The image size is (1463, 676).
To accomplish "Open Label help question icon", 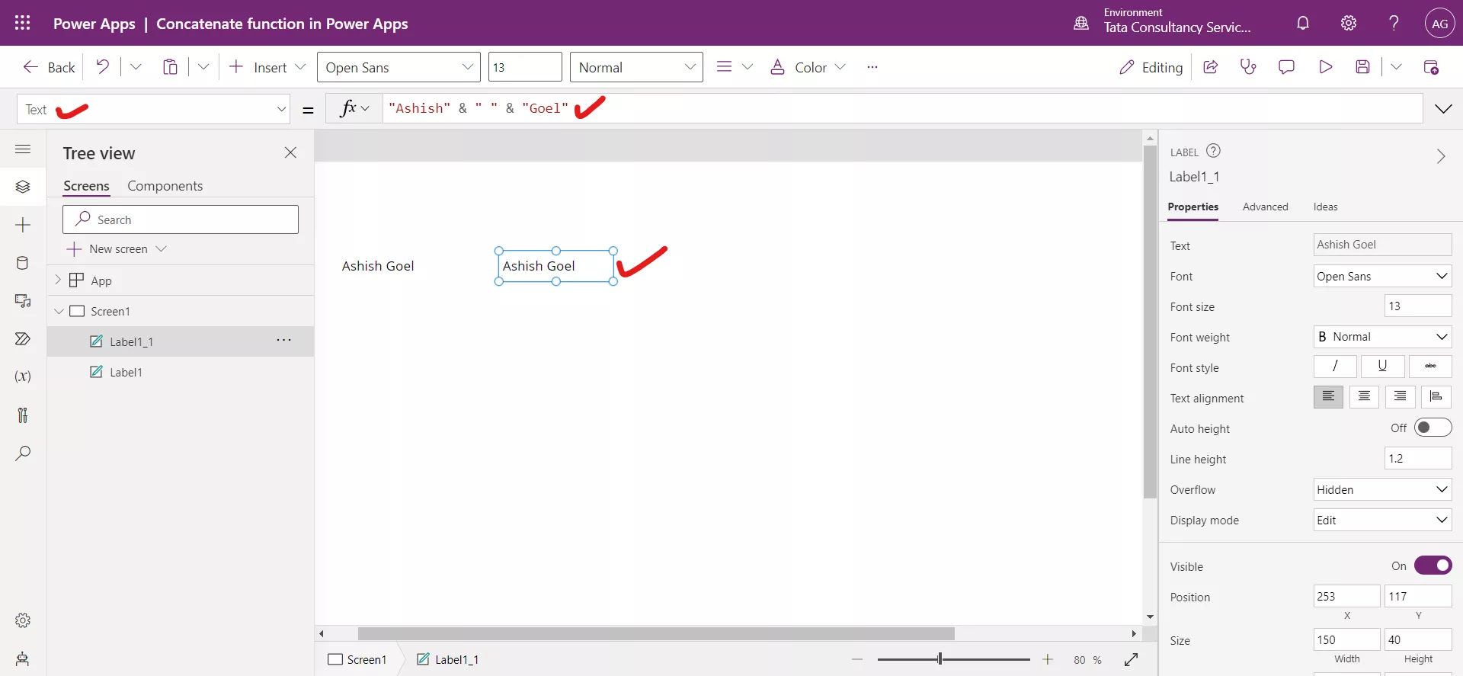I will (x=1214, y=151).
